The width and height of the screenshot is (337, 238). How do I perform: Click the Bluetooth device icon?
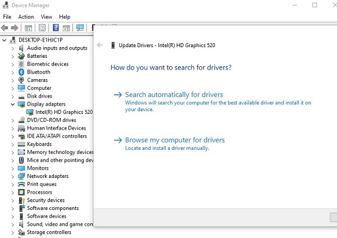pos(21,72)
